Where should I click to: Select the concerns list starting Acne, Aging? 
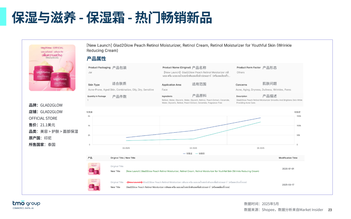point(263,90)
